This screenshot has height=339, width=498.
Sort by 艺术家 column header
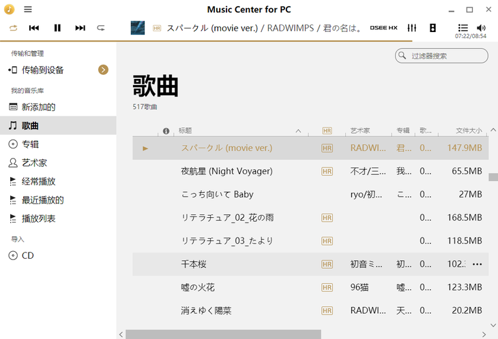(x=360, y=131)
